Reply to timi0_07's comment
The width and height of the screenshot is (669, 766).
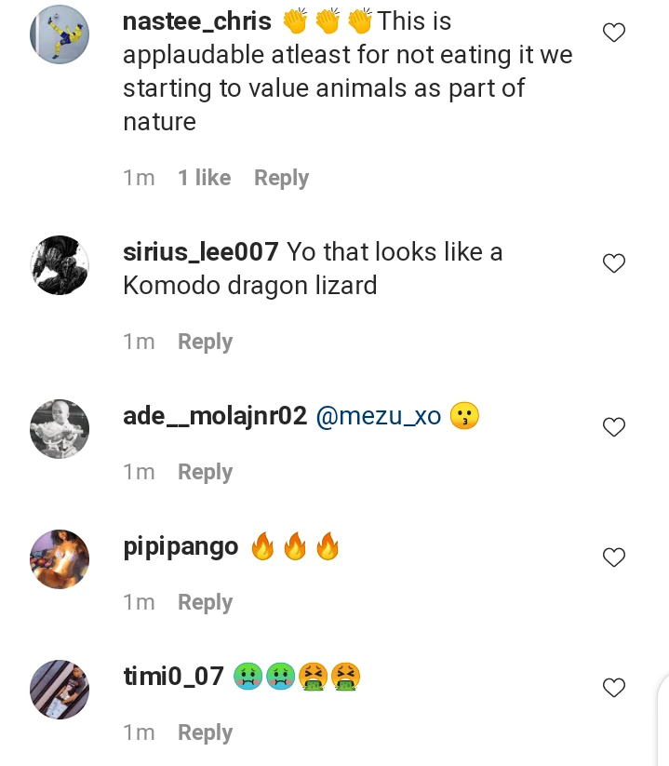click(205, 732)
